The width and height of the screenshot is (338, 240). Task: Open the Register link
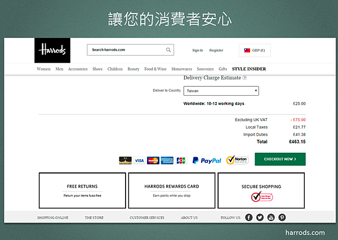pyautogui.click(x=216, y=50)
